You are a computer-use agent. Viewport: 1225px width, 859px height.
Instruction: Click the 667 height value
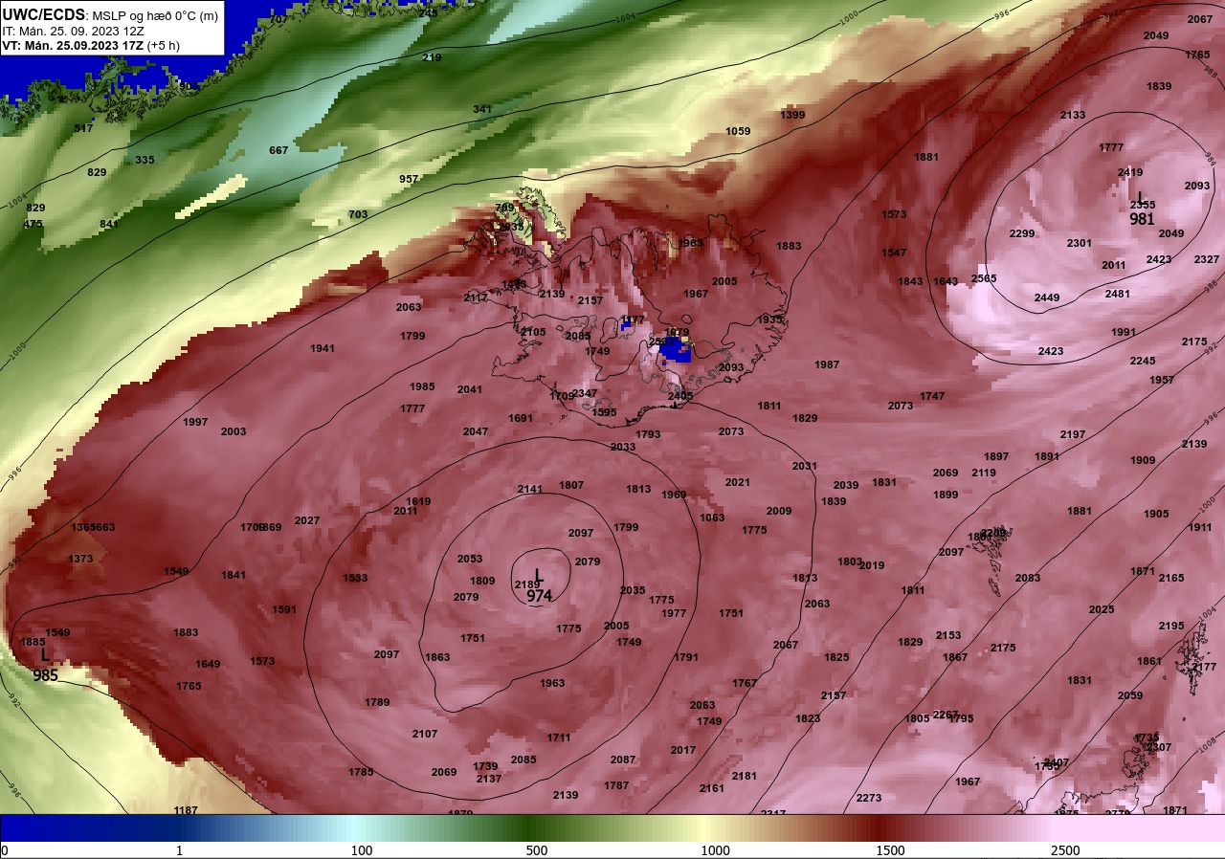tap(278, 150)
